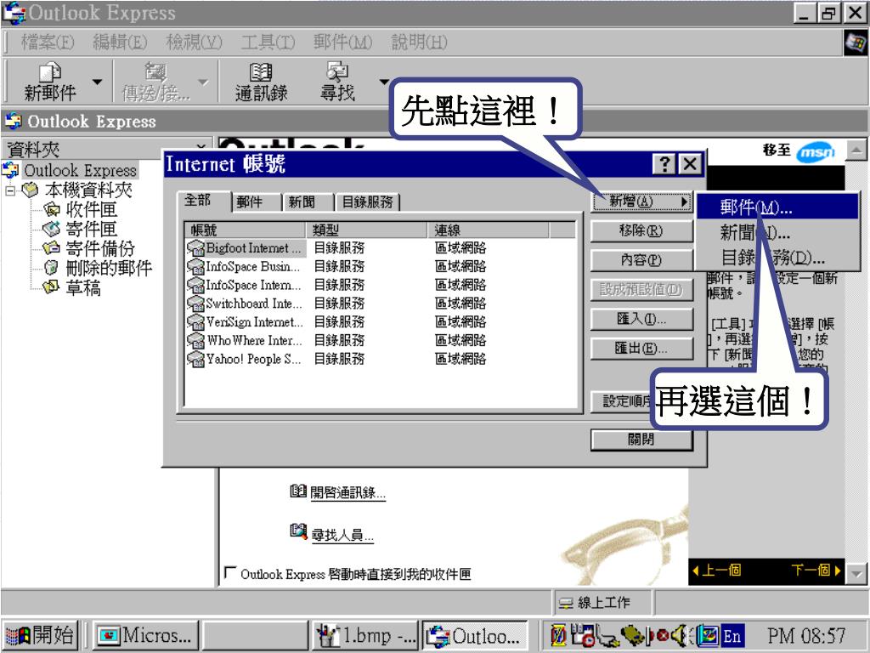Click the Bigfoot Internet account icon
Screen dimensions: 870x653
(195, 248)
